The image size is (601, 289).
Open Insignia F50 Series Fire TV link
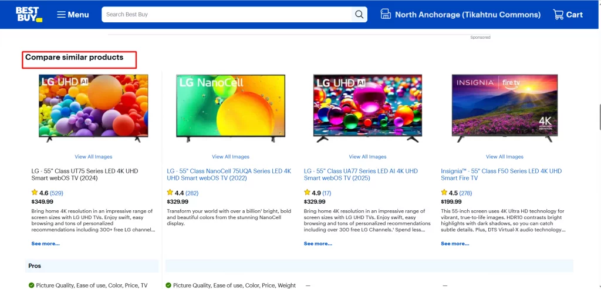[x=501, y=174]
